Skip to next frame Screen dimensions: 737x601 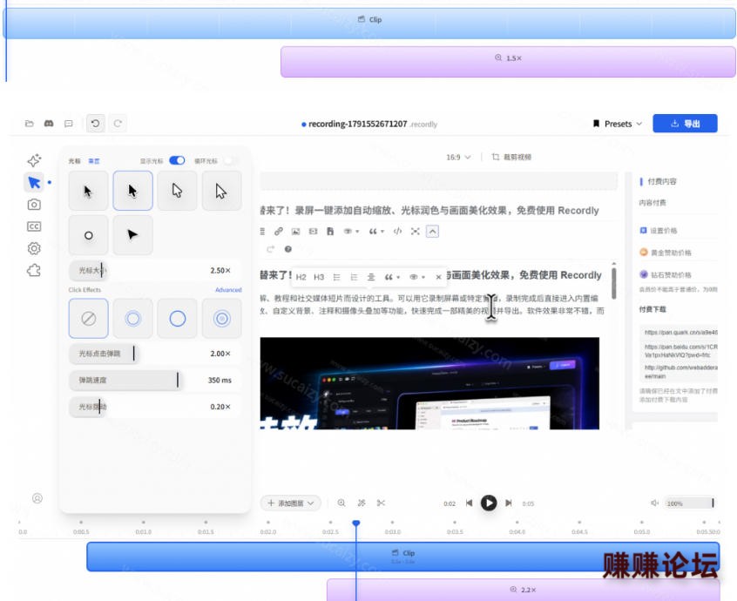(509, 503)
